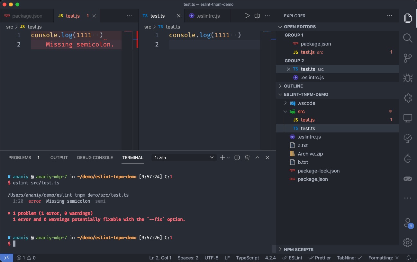Close the bottom panel
This screenshot has width=417, height=262.
click(x=267, y=157)
